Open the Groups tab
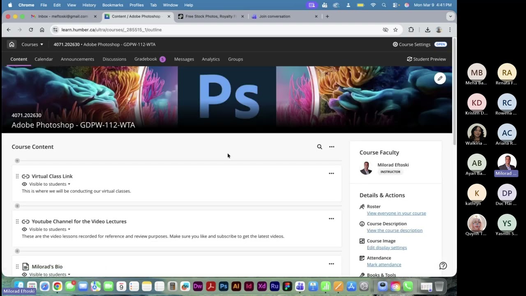 point(235,59)
